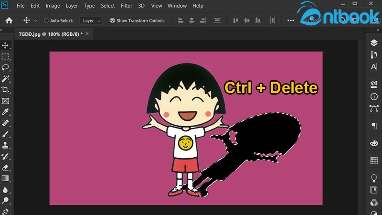Distribute vertically button in options bar
Viewport: 382px width, 215px height.
pos(217,21)
